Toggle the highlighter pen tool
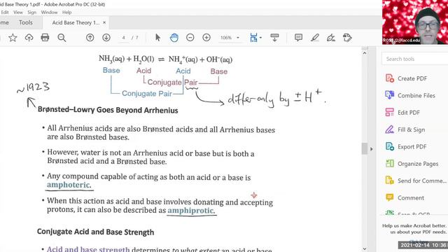 pyautogui.click(x=315, y=37)
